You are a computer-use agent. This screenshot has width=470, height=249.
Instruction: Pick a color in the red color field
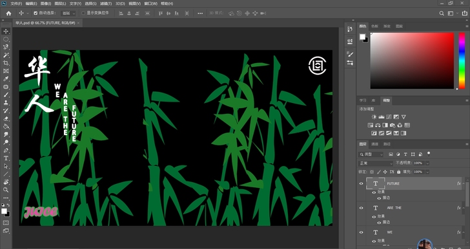412,60
